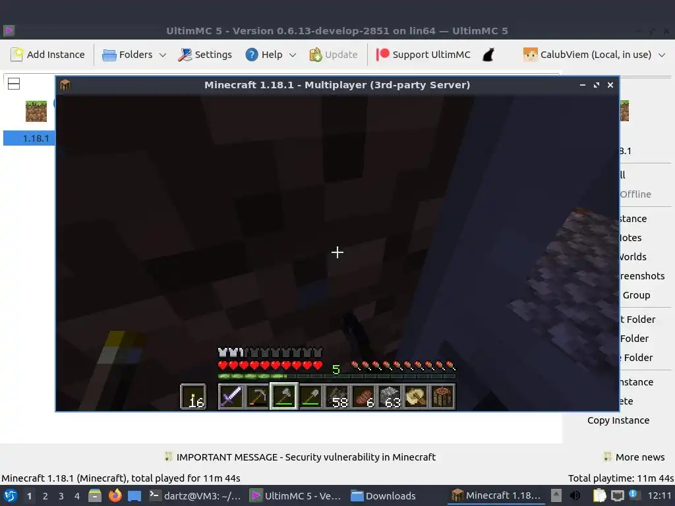Click Copy Instance in the side panel
The image size is (675, 506).
pos(618,420)
